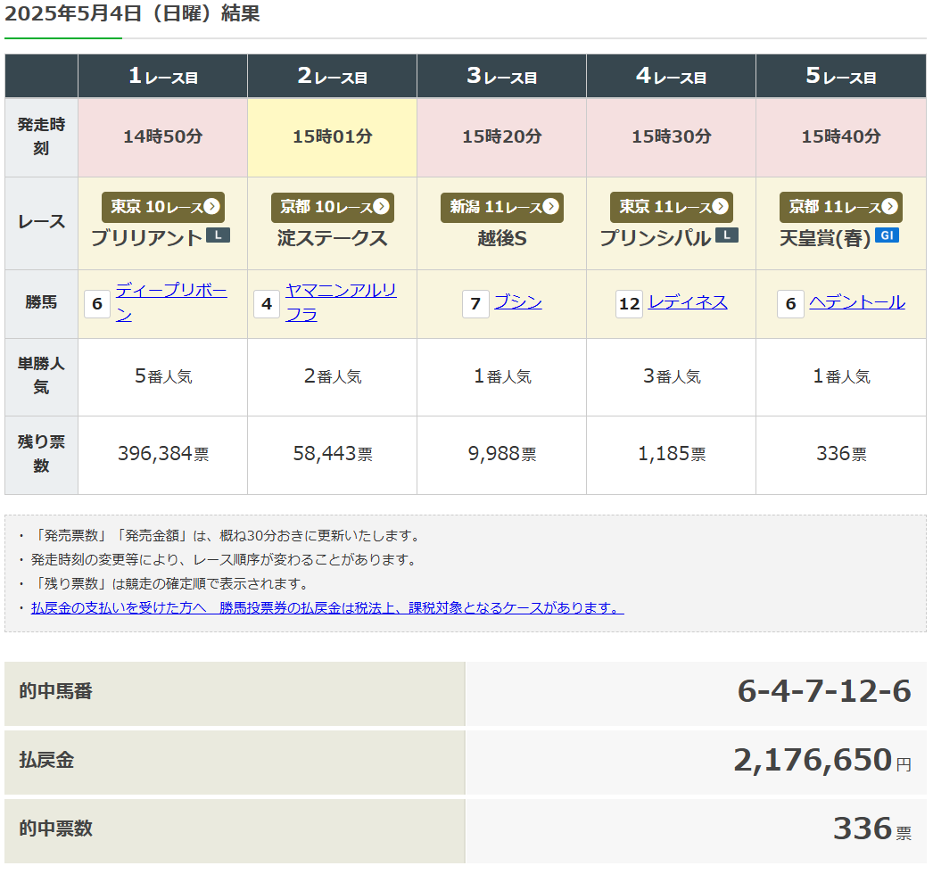Select the 3レース目 column header
Viewport: 933px width, 874px height.
[501, 76]
